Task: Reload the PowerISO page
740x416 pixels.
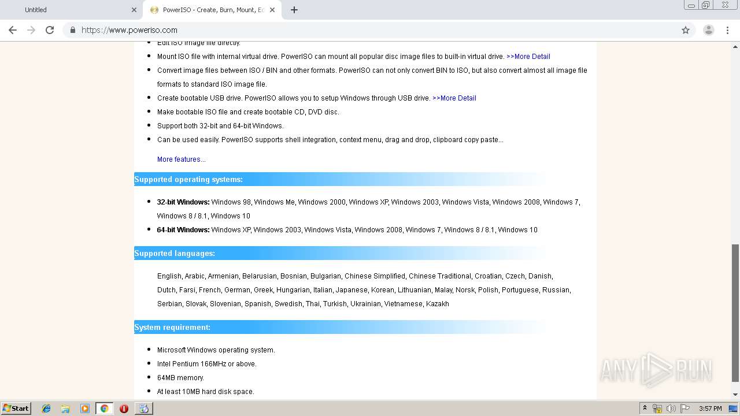Action: (x=50, y=30)
